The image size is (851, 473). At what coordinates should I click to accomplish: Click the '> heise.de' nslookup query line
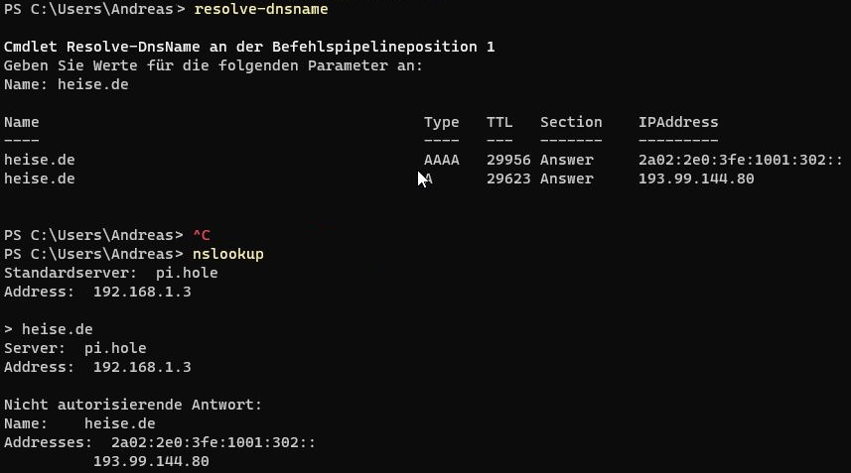click(49, 329)
